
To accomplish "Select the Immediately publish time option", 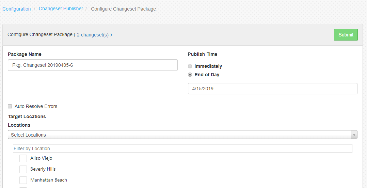I will 190,66.
